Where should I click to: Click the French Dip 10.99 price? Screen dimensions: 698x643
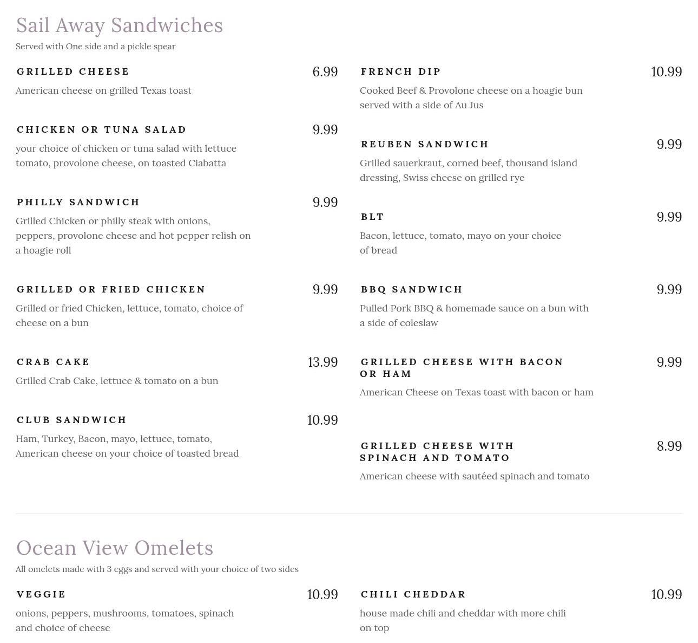[x=667, y=72]
